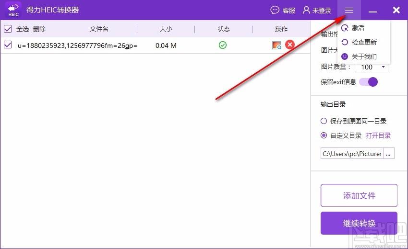This screenshot has width=408, height=249.
Task: Open 关于我们 menu entry
Action: coord(364,57)
